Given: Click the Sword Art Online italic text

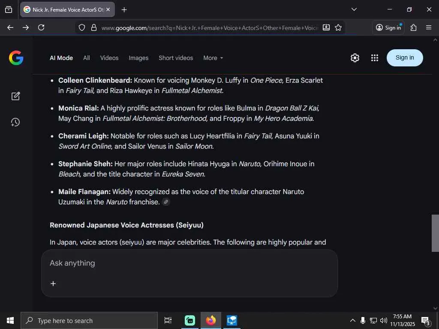Looking at the screenshot, I should pos(85,147).
